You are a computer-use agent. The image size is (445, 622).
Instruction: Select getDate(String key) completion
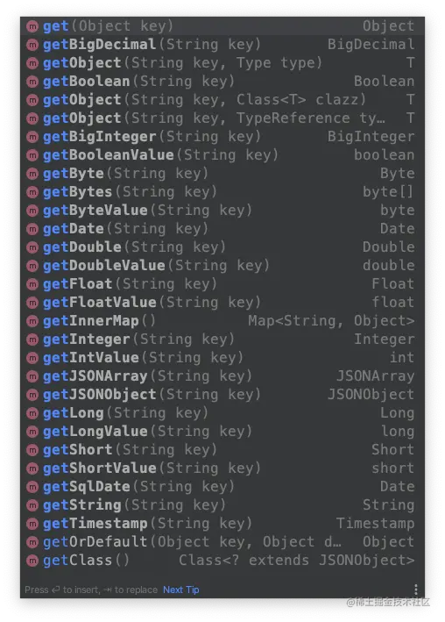(x=222, y=229)
